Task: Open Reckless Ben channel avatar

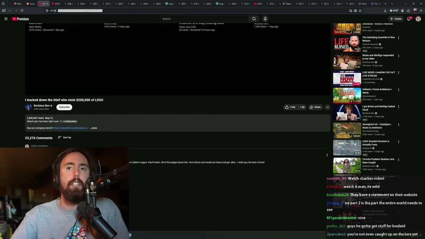Action: pos(28,107)
